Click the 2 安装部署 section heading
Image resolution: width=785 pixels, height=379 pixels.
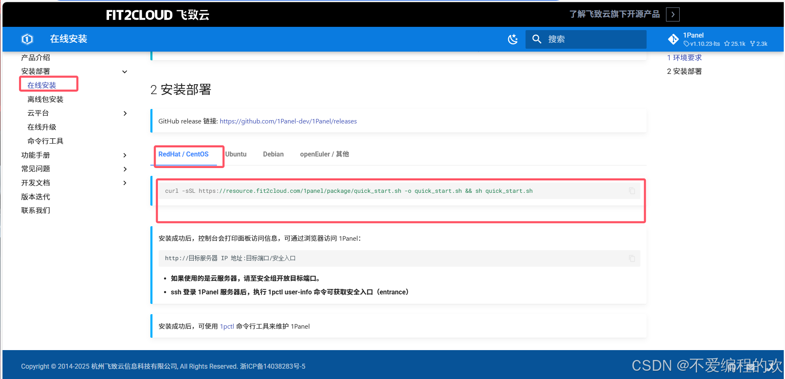click(181, 90)
